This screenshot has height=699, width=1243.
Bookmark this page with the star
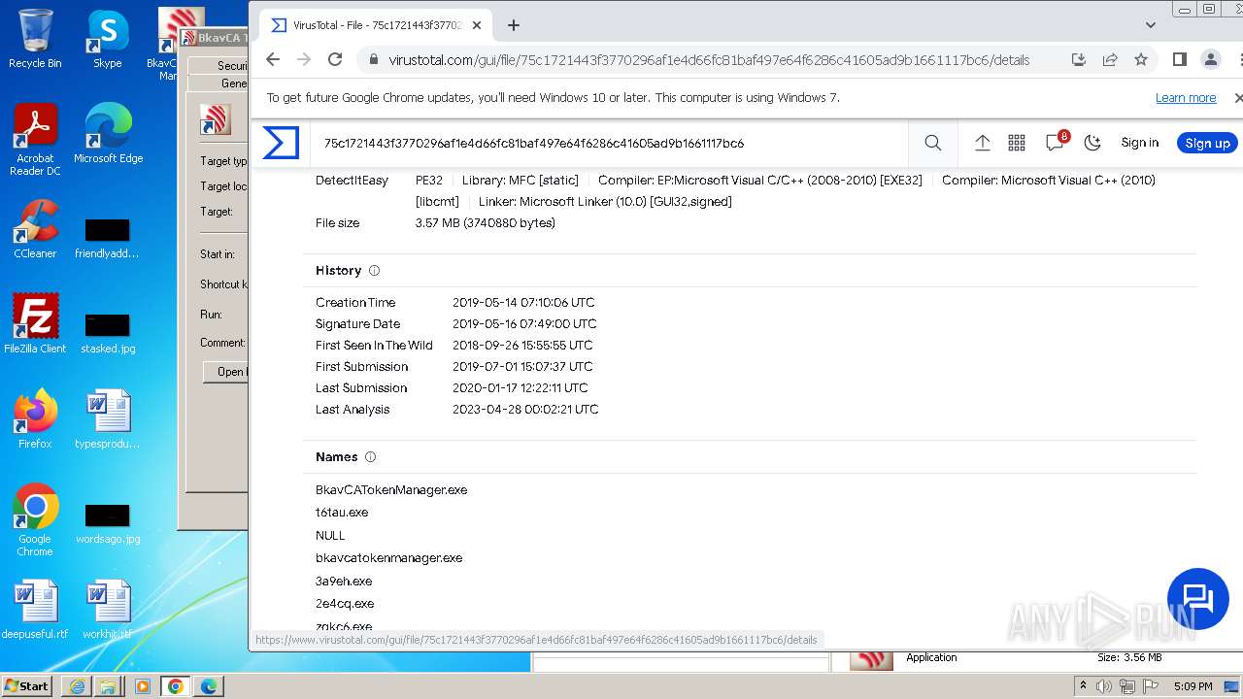[1141, 59]
